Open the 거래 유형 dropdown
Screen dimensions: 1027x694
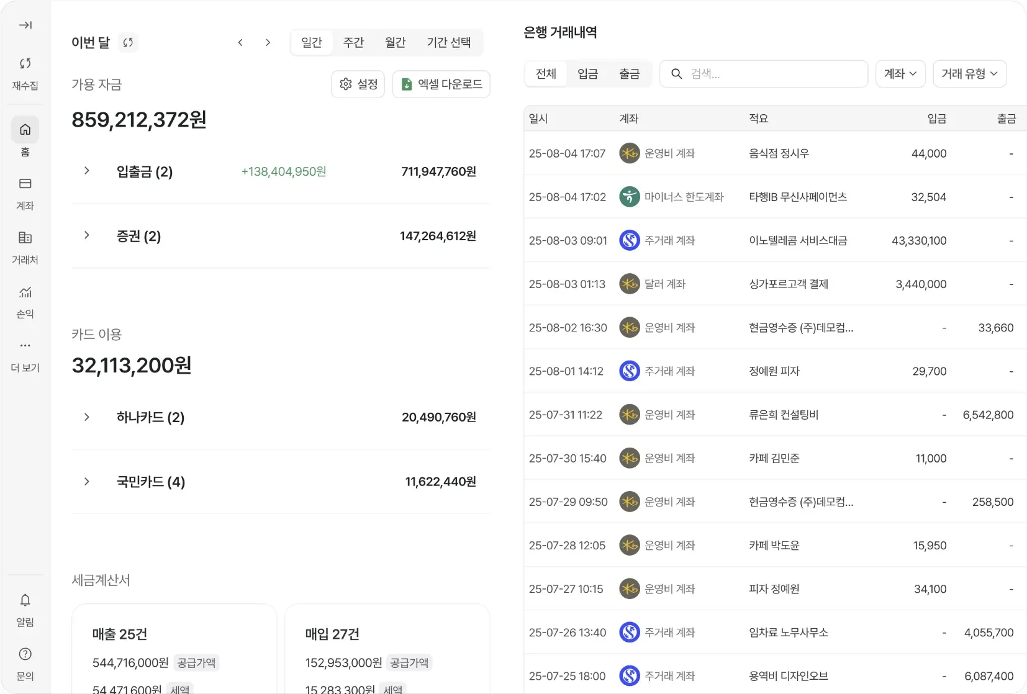pos(969,74)
